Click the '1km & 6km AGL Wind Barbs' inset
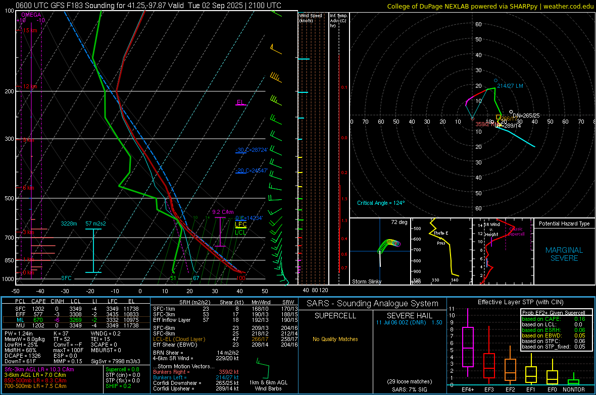596x395 pixels. pyautogui.click(x=268, y=374)
